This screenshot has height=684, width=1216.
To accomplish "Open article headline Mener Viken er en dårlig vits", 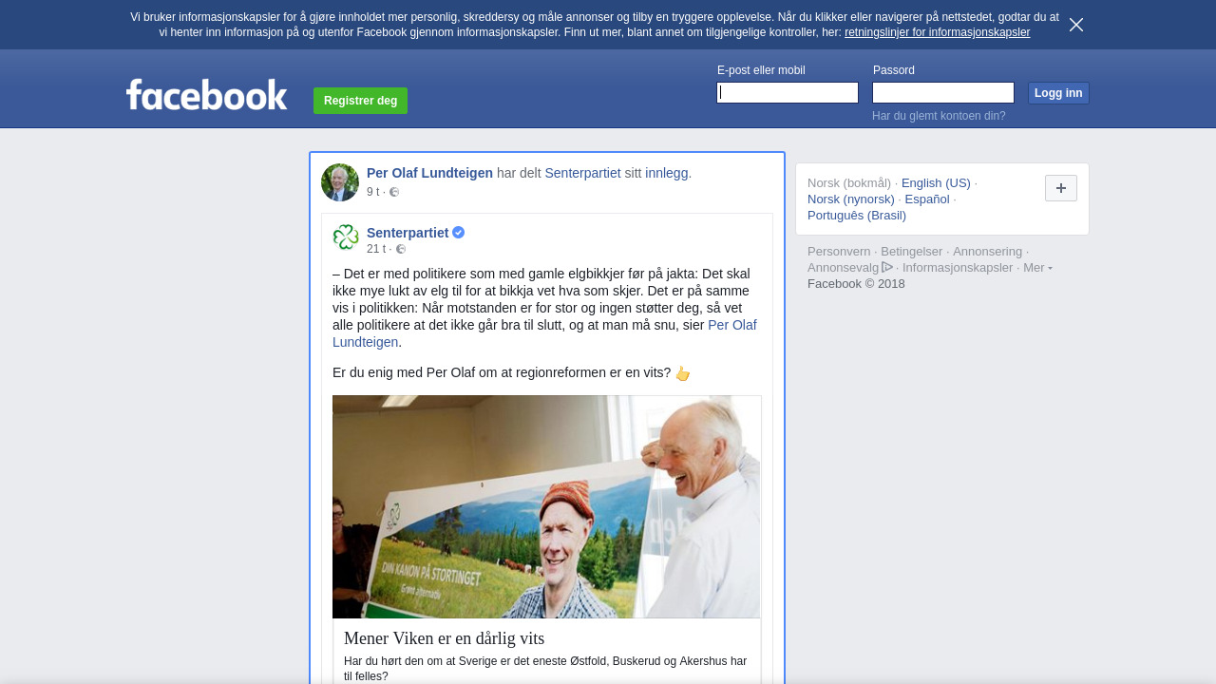I will (444, 638).
